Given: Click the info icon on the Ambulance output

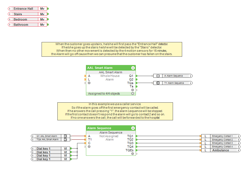Looking at the screenshot, I should pos(239,150).
